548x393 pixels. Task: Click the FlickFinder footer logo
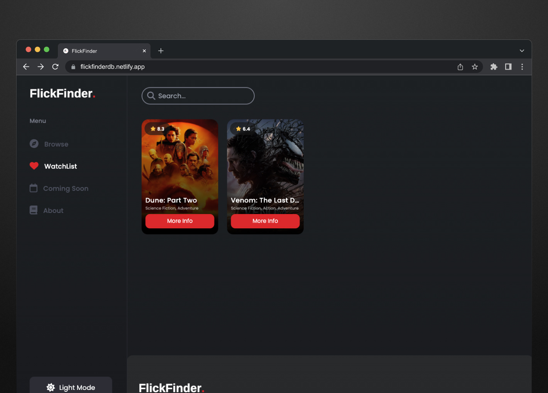pyautogui.click(x=171, y=388)
